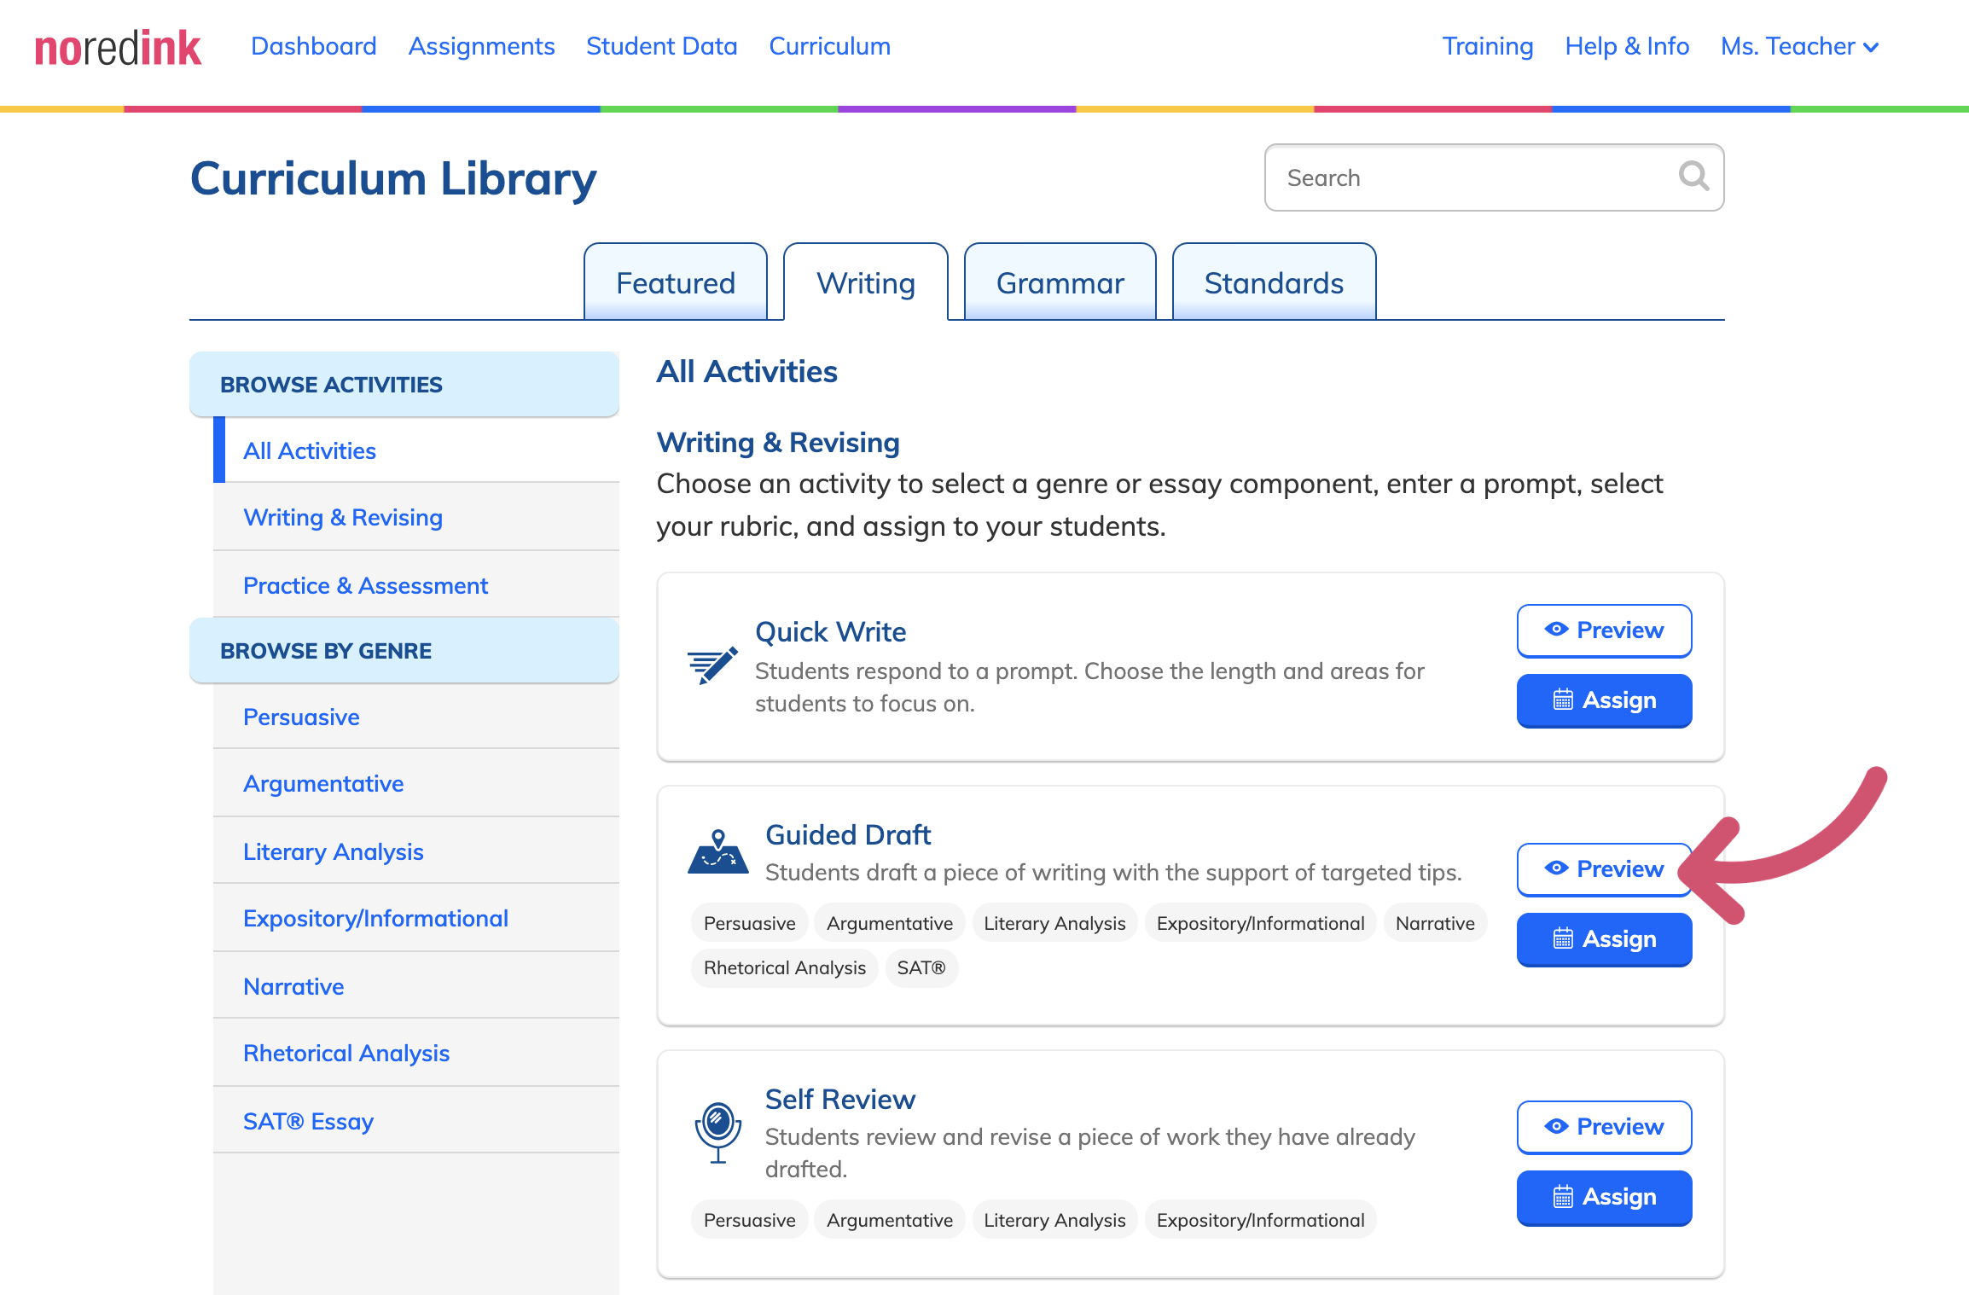Click the SAT® tag under Guided Draft
The width and height of the screenshot is (1969, 1295).
(921, 967)
